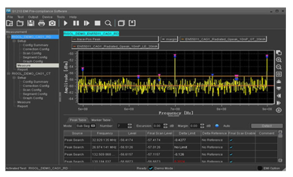This screenshot has height=177, width=293.
Task: Print using the printer icon
Action: (x=42, y=23)
